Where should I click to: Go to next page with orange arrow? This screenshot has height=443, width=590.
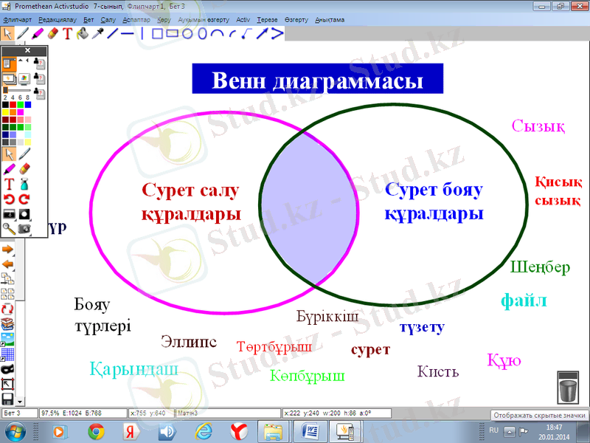point(8,250)
